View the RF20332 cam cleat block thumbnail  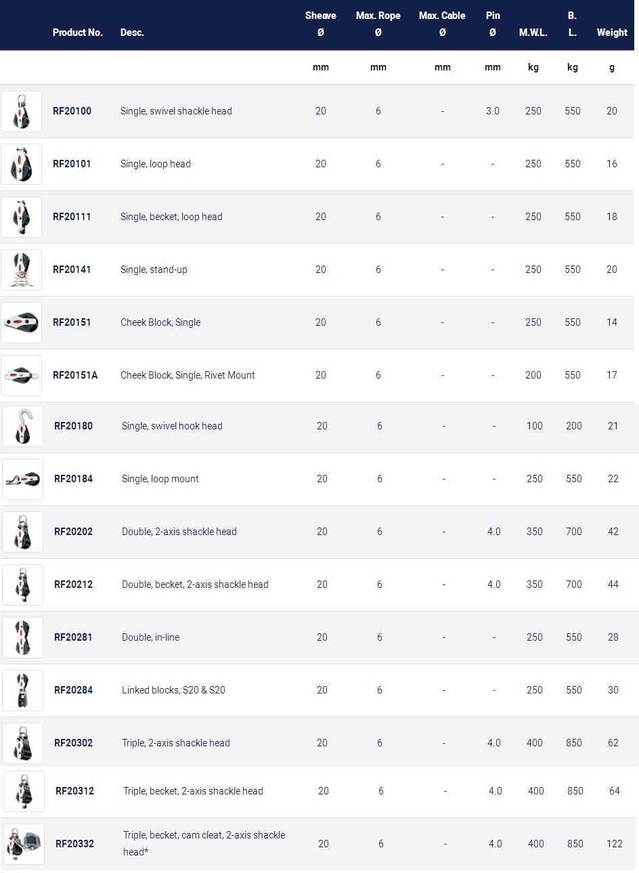click(x=24, y=844)
